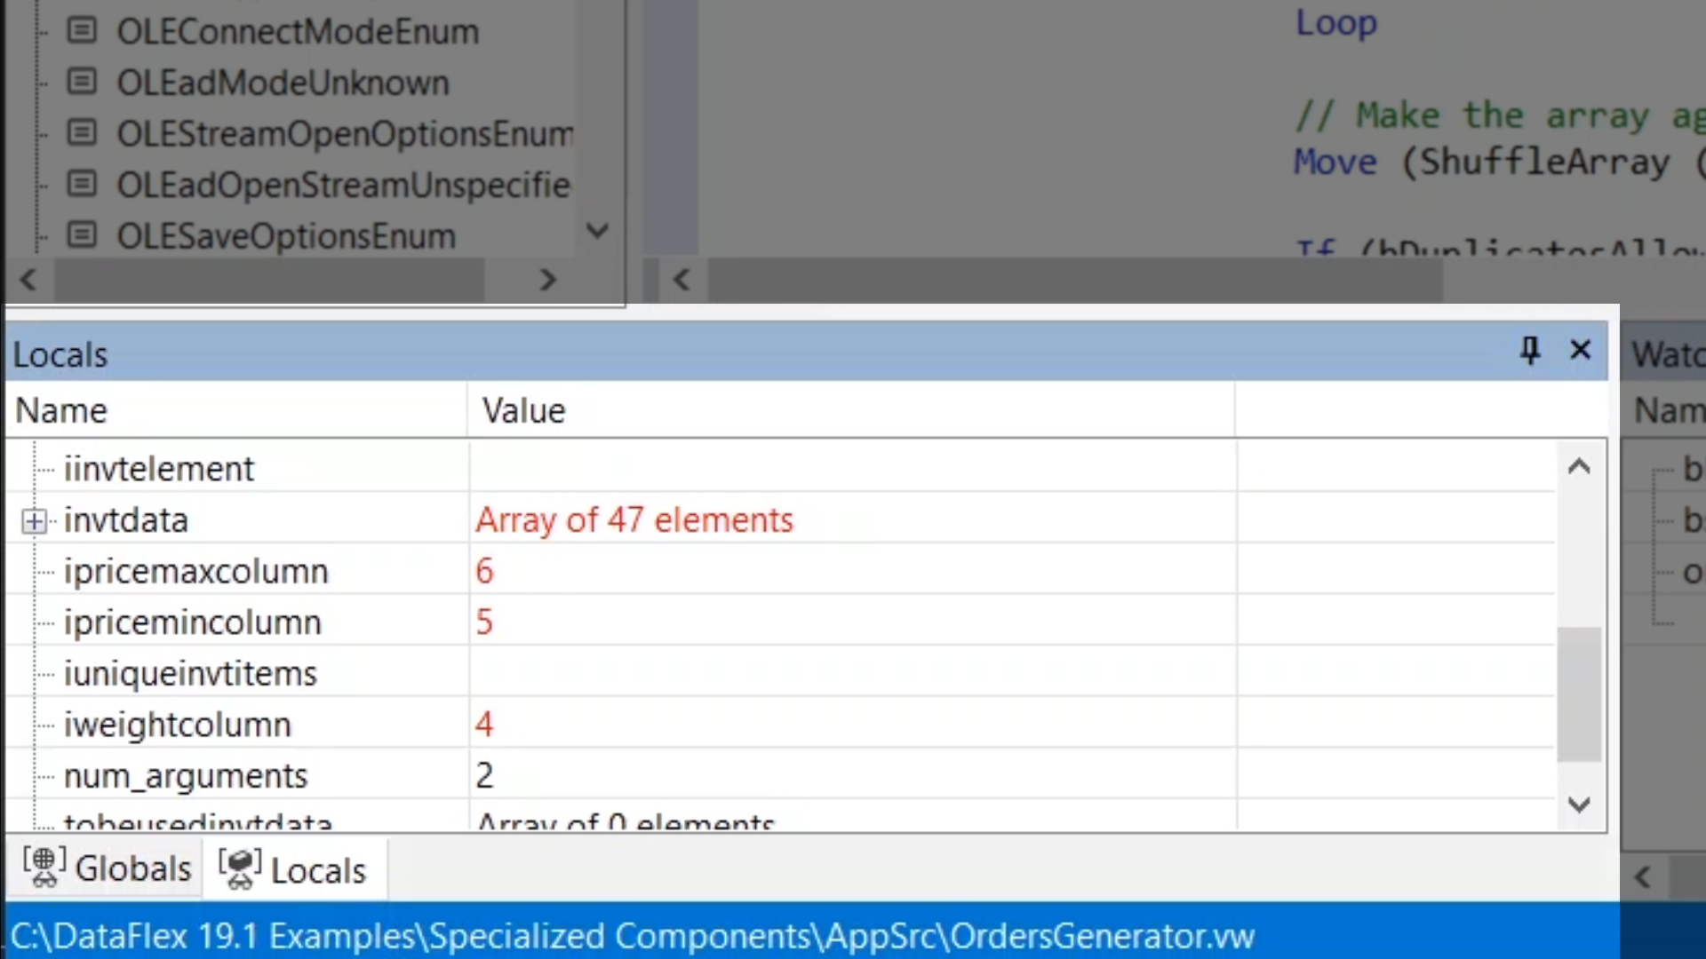Pin the Locals panel

[x=1529, y=351]
